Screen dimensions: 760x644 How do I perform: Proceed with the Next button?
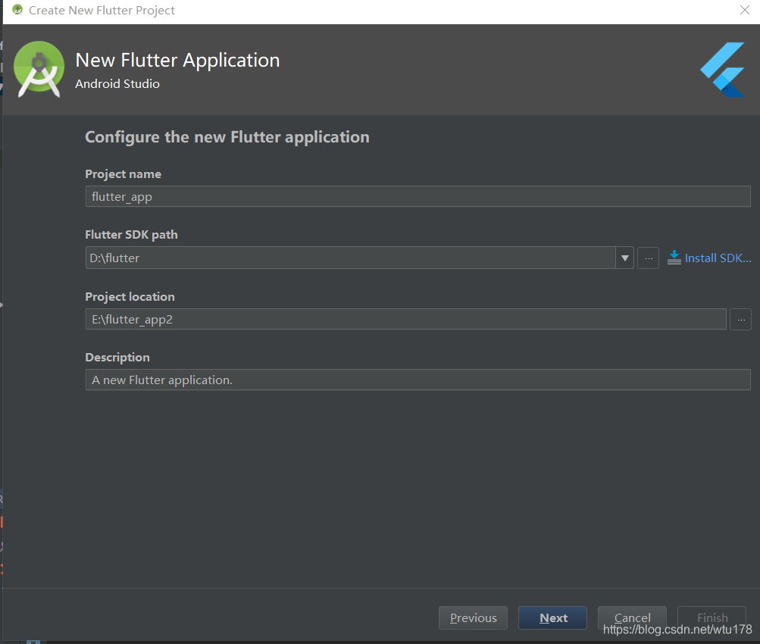coord(552,617)
